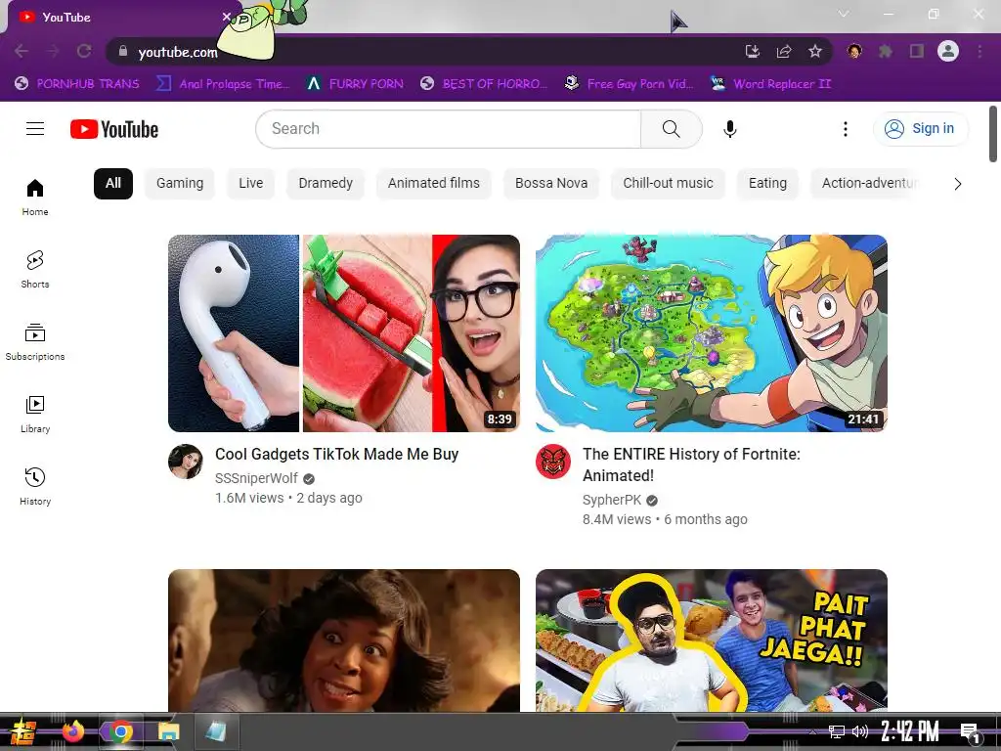Open the Start menu on the taskbar
Viewport: 1001px width, 751px height.
(x=22, y=731)
